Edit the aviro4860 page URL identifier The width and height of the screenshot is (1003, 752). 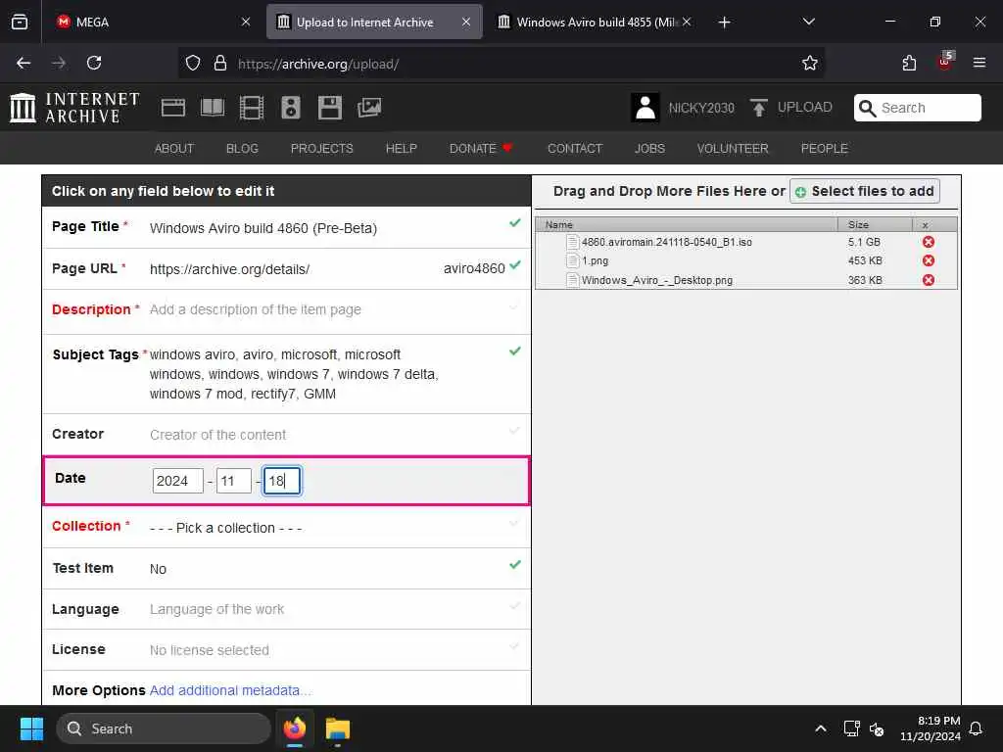point(474,268)
